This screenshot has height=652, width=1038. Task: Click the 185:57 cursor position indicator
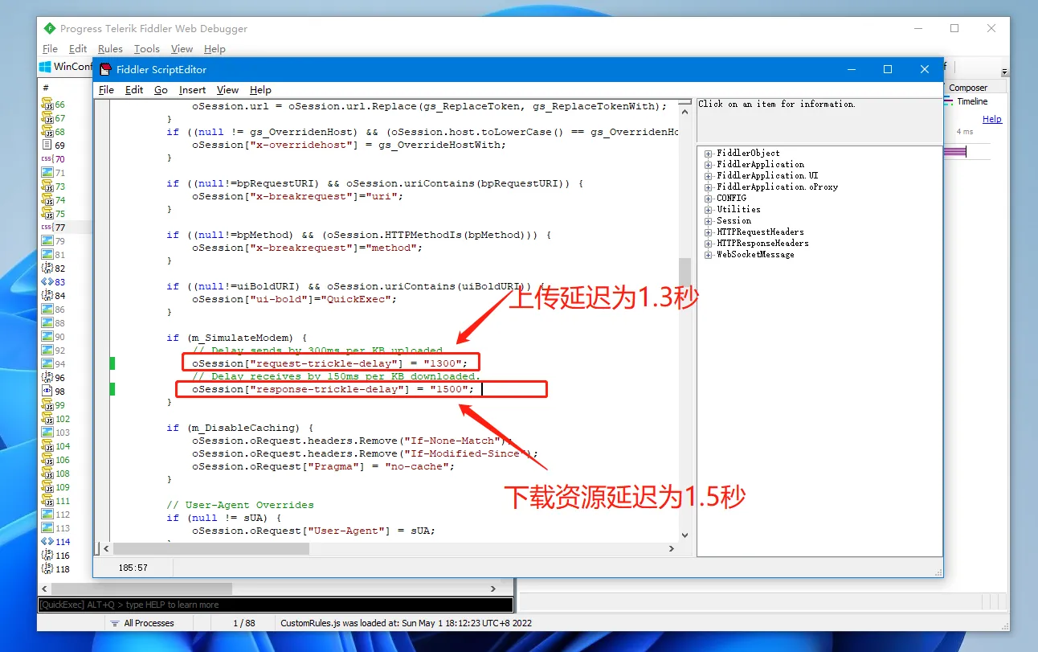(x=133, y=568)
